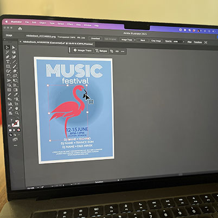Click the zoom level field in status bar

tap(31, 188)
